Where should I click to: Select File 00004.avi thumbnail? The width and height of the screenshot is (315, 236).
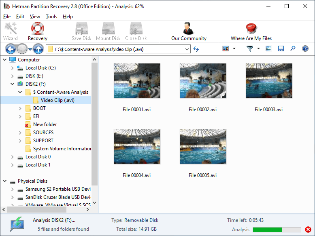[137, 146]
